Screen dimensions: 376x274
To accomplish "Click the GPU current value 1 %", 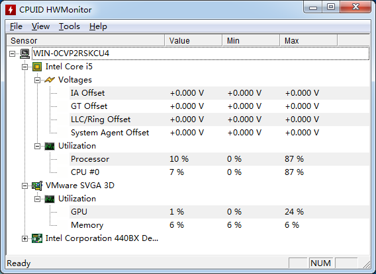I will pyautogui.click(x=177, y=212).
